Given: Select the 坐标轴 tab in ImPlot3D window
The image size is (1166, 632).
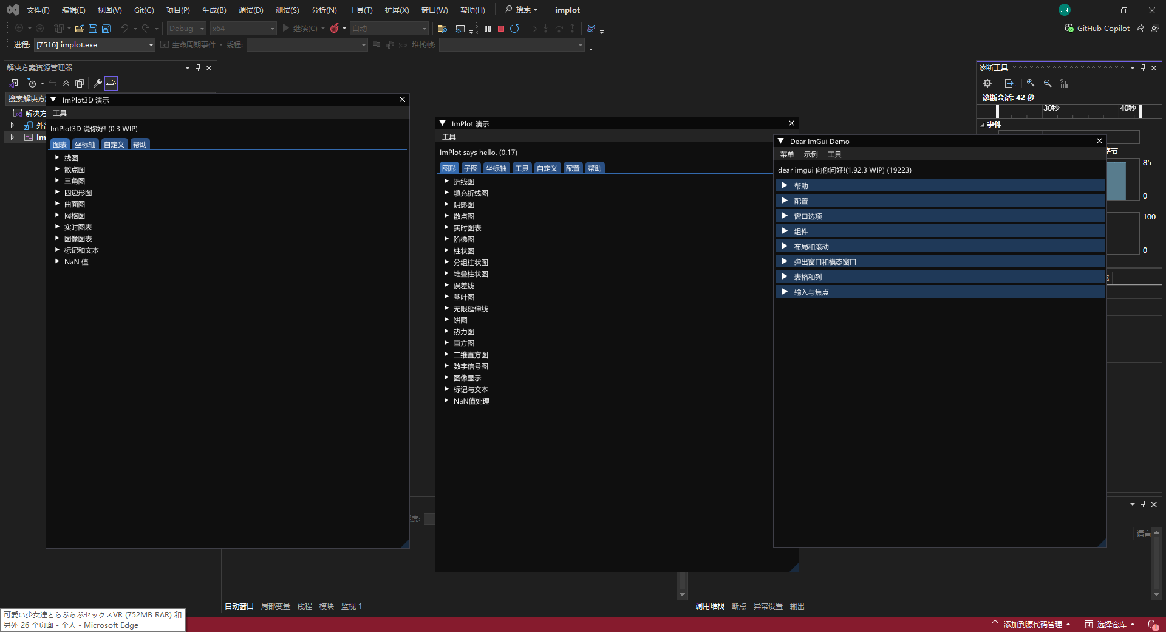Looking at the screenshot, I should (x=85, y=145).
